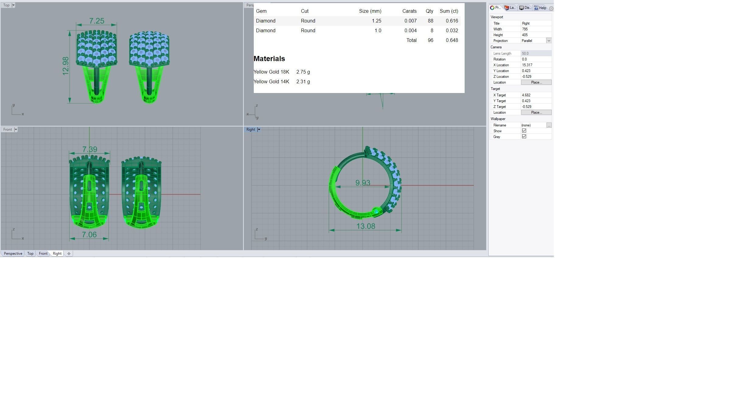Open the Front viewport title dropdown arrow
The height and width of the screenshot is (411, 754).
tap(16, 130)
